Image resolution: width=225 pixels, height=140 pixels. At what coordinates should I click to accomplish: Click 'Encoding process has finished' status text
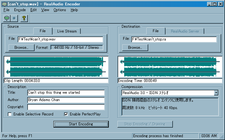(158, 136)
